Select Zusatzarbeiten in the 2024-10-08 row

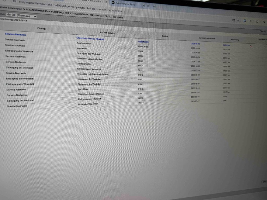(x=84, y=64)
